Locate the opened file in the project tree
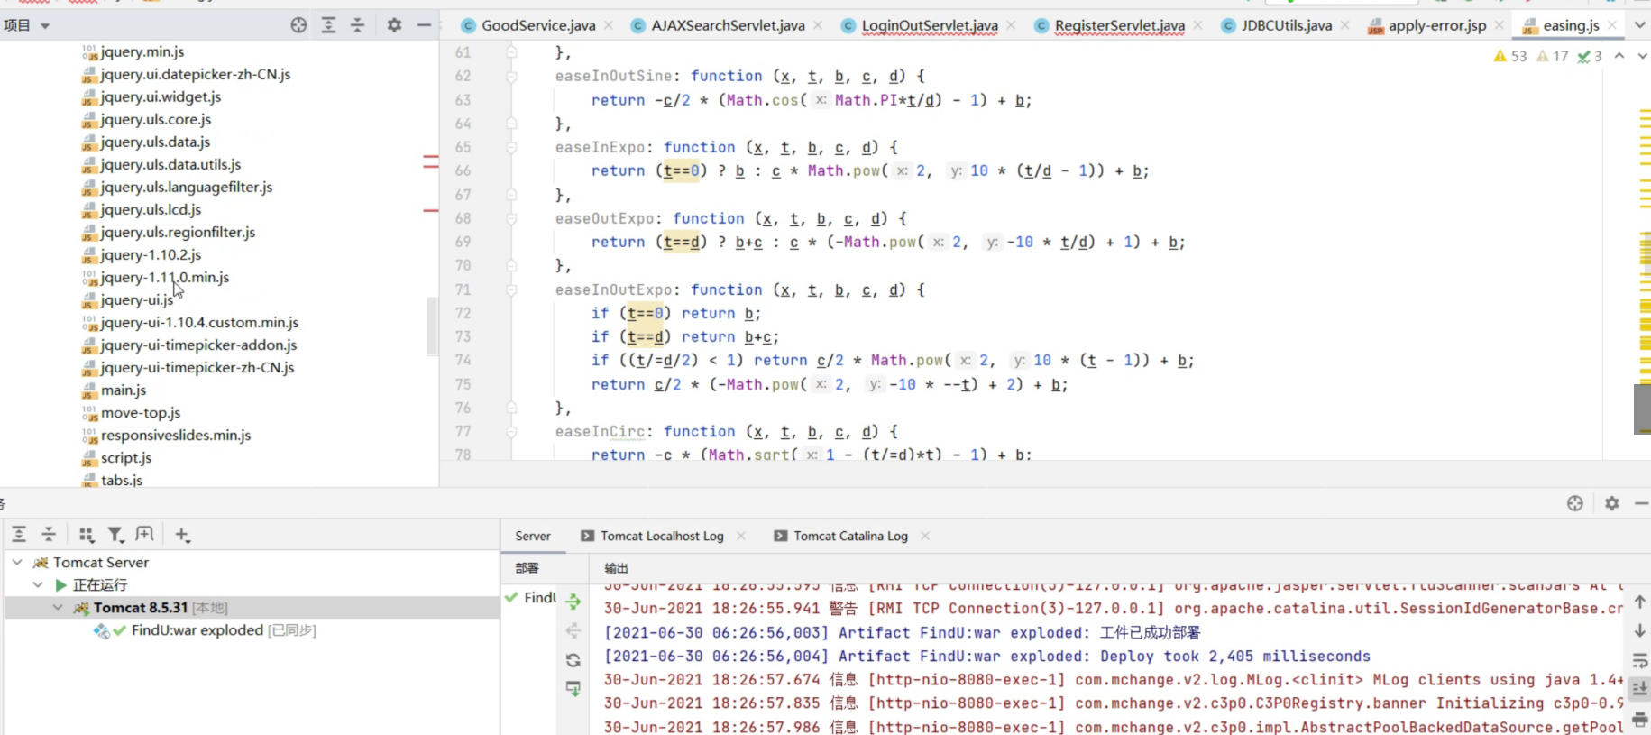This screenshot has width=1651, height=735. 298,25
